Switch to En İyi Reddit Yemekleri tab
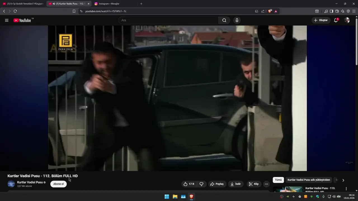This screenshot has width=358, height=201. (23, 4)
